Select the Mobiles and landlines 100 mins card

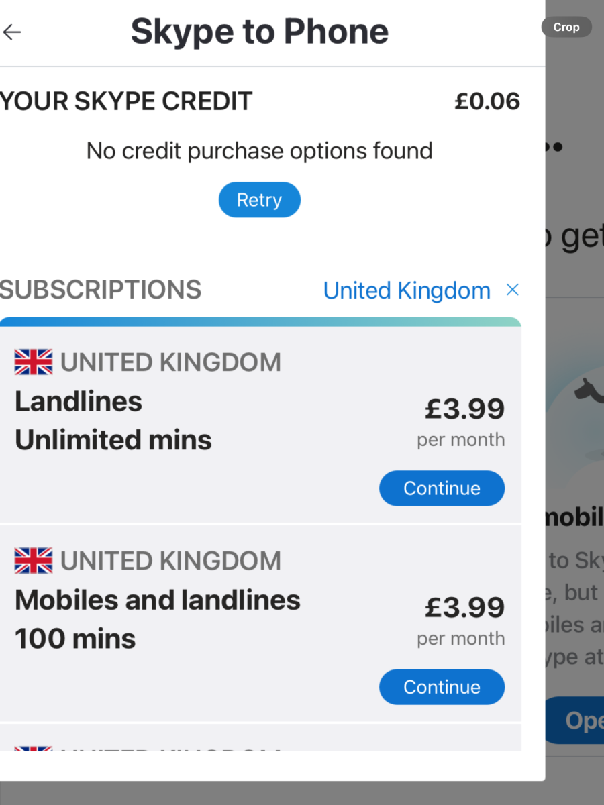point(260,623)
